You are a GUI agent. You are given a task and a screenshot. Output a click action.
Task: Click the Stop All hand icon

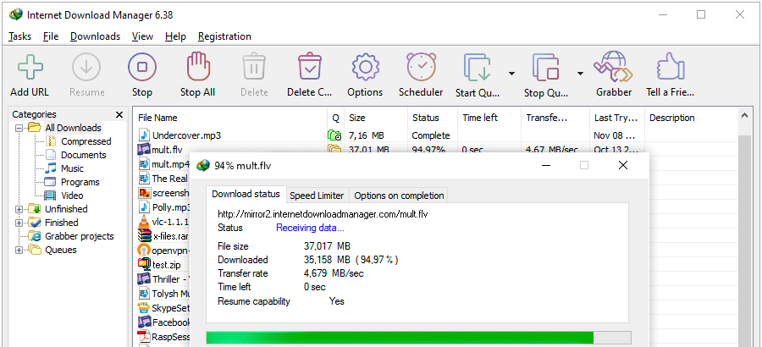point(198,67)
